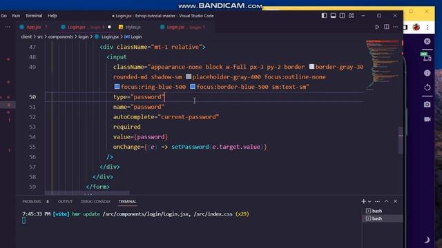The image size is (442, 248).
Task: Click the components breadcrumb segment
Action: coord(61,37)
